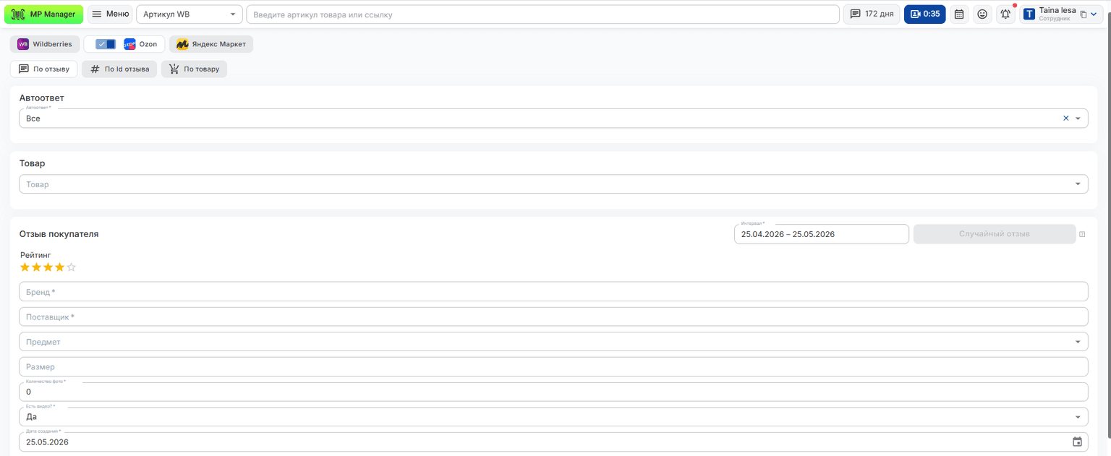Click the small info icon beside Случайный отзыв
1111x456 pixels.
[x=1082, y=234]
